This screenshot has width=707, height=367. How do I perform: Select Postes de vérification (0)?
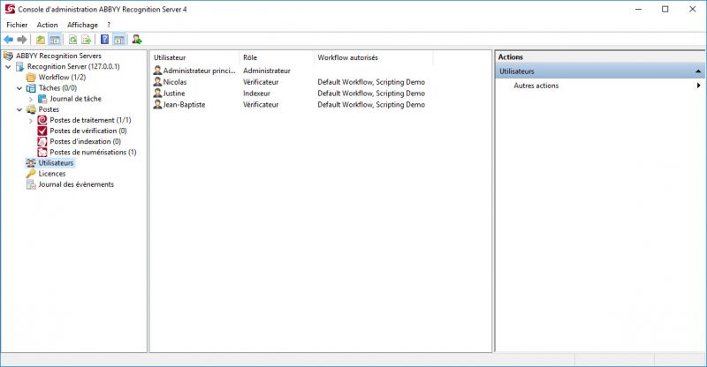tap(88, 131)
